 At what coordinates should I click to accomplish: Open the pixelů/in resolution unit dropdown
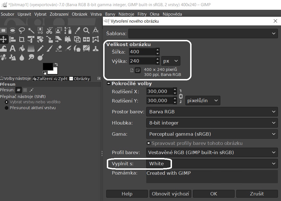pyautogui.click(x=203, y=100)
